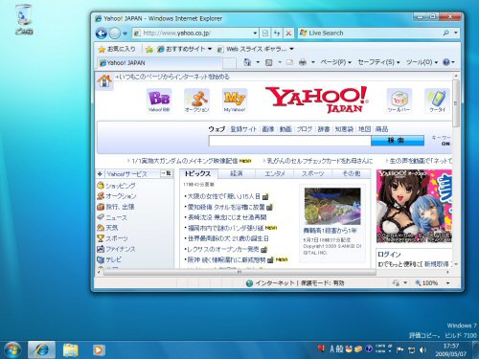Image resolution: width=479 pixels, height=359 pixels.
Task: Click the blue 検索 search button
Action: [x=398, y=141]
